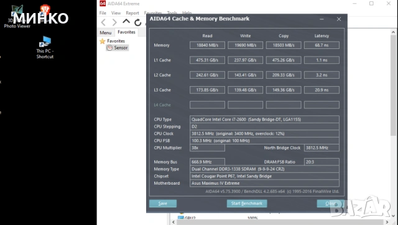Click the Chipset Intel Cougar Point field
Viewport: 398px width, 225px height.
(x=264, y=176)
